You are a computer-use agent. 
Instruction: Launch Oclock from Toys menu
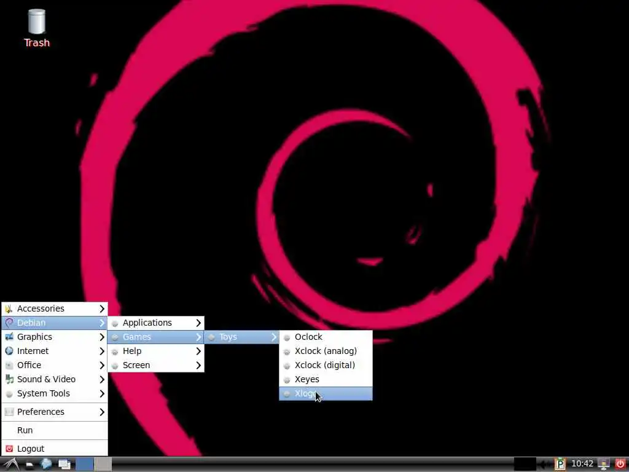[x=326, y=337]
